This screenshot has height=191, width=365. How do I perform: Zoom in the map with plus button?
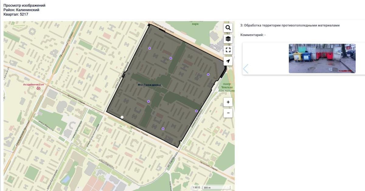tap(228, 102)
